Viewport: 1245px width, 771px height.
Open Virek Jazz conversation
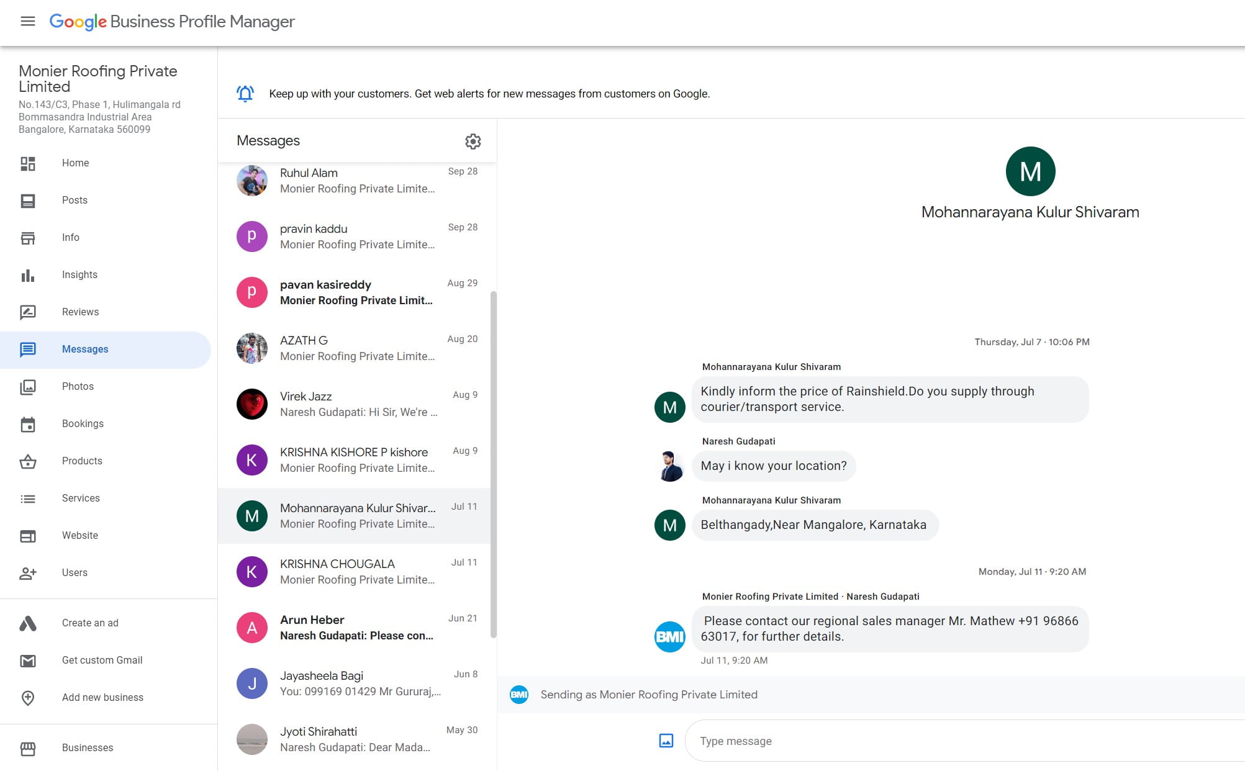(x=354, y=404)
